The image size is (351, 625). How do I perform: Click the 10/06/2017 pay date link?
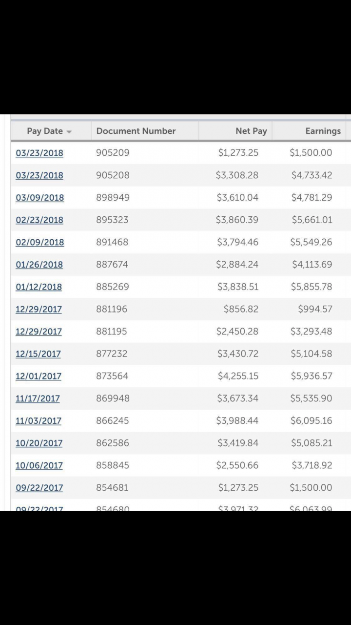(x=39, y=465)
